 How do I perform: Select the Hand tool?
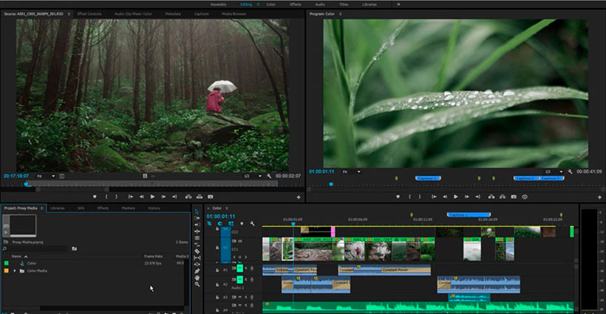click(197, 277)
